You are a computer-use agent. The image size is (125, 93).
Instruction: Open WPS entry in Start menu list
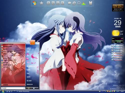coord(5,67)
